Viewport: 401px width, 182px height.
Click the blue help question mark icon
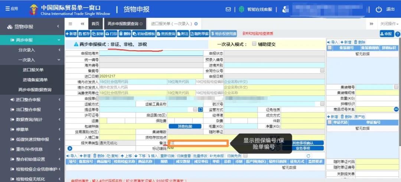tap(397, 34)
